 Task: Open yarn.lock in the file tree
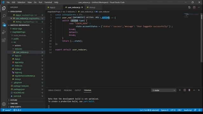[x=17, y=96]
